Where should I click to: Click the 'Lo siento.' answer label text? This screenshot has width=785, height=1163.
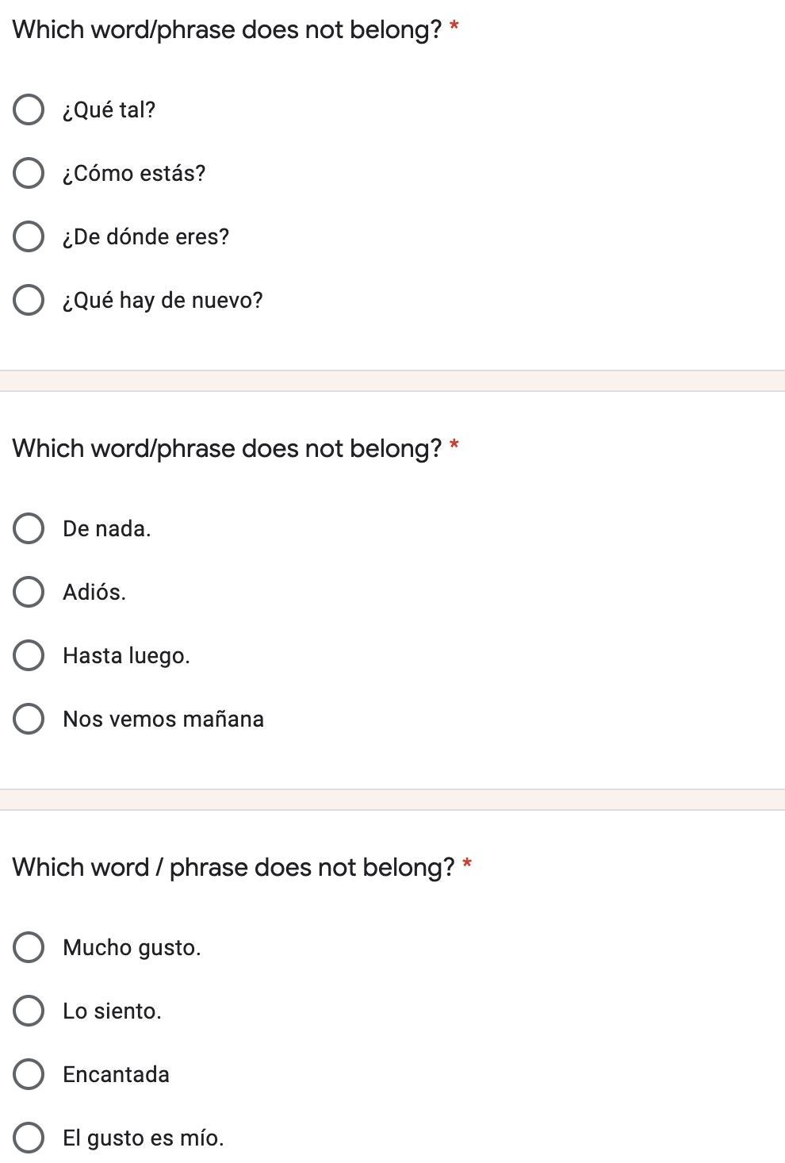[112, 1011]
